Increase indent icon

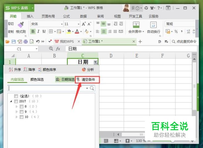[x=121, y=24]
